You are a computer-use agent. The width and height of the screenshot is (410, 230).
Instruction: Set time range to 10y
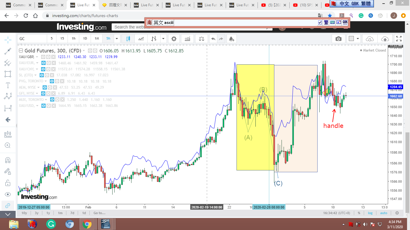click(x=24, y=213)
